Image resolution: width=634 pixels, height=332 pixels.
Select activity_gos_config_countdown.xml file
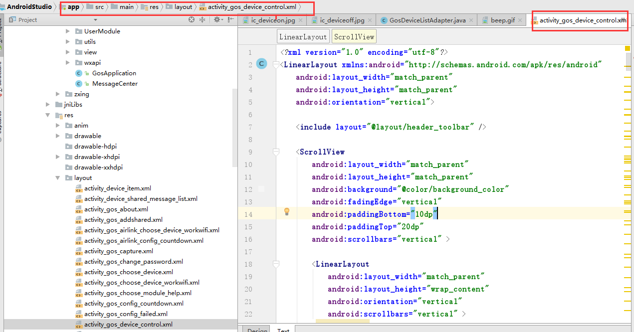coord(134,304)
